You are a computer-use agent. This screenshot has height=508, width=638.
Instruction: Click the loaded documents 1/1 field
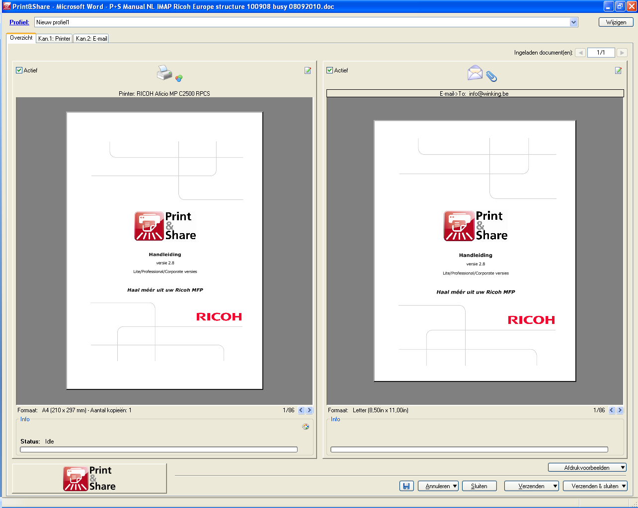(x=601, y=53)
